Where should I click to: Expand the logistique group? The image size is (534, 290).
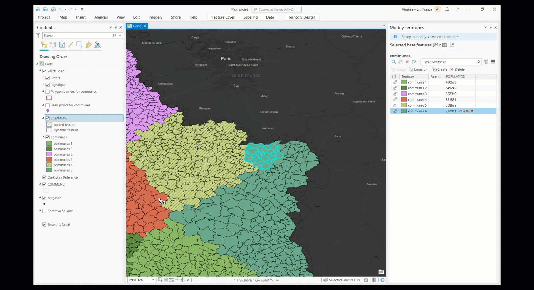tap(43, 84)
